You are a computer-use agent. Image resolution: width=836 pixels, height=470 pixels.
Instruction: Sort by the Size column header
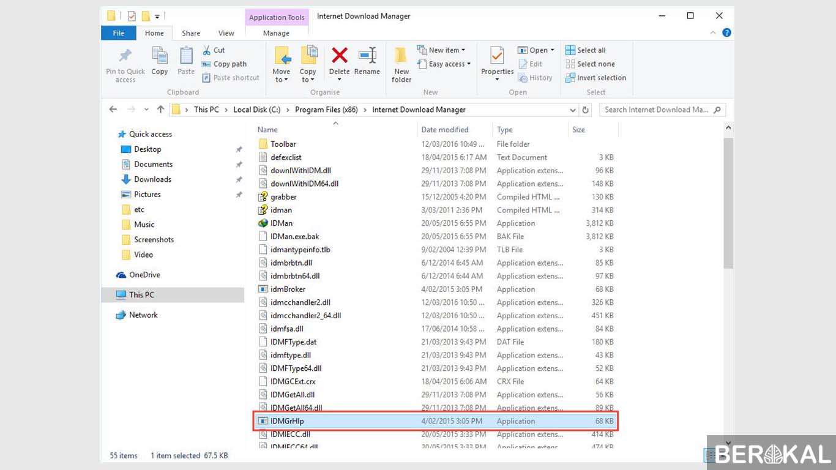click(578, 130)
